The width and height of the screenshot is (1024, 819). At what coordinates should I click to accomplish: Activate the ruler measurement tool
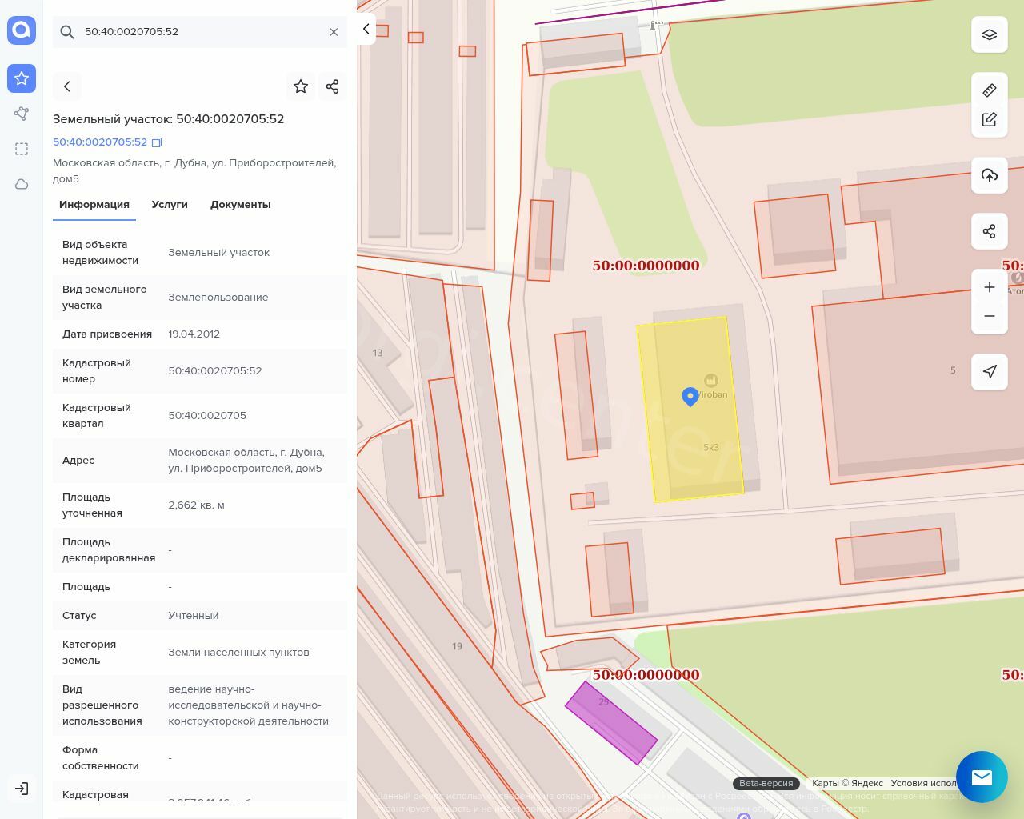coord(989,90)
